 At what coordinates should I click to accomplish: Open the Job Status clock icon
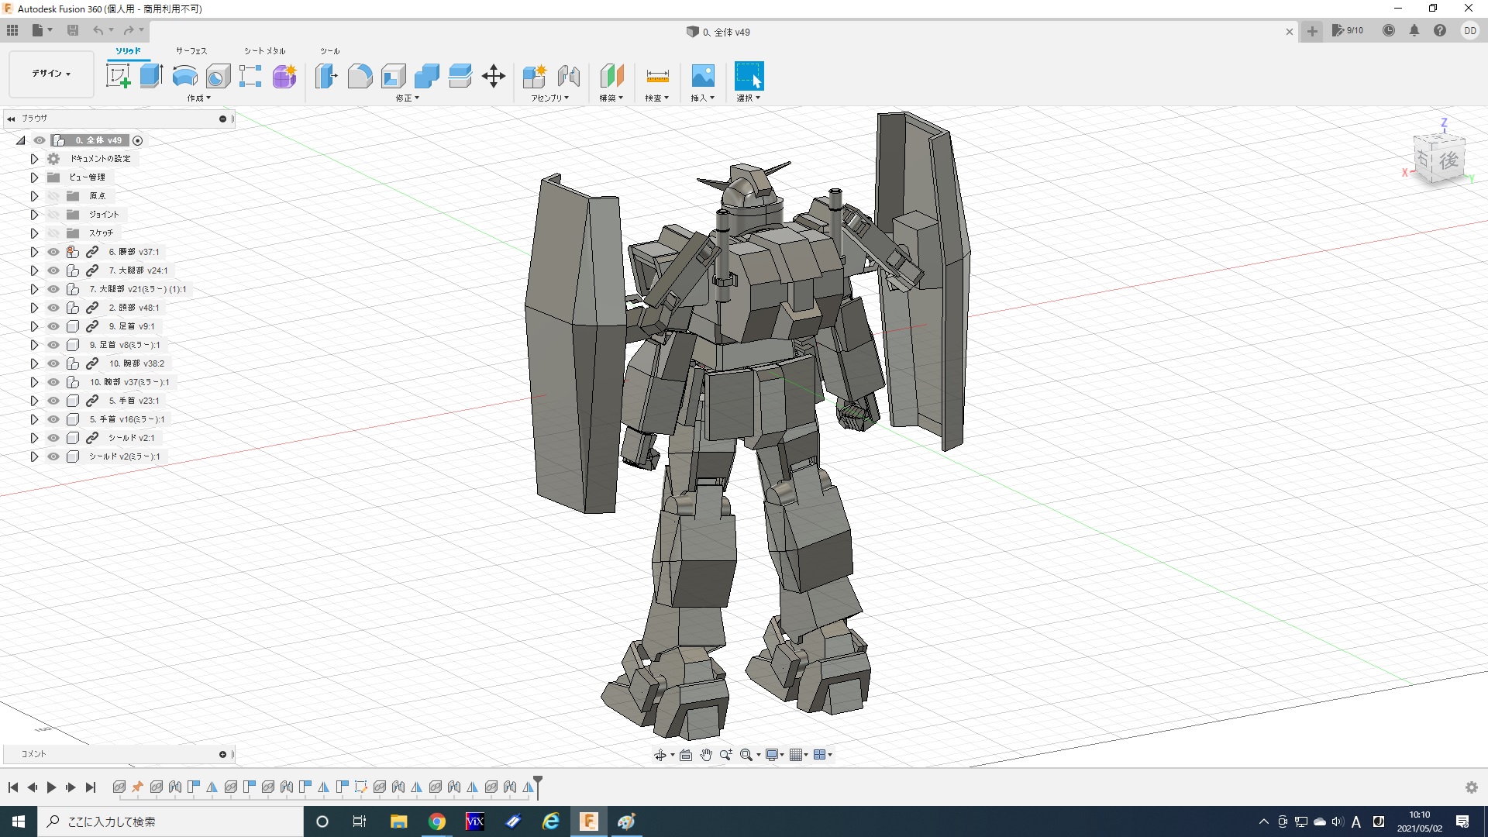1389,31
